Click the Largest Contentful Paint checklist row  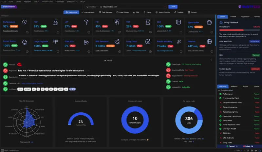[239, 103]
